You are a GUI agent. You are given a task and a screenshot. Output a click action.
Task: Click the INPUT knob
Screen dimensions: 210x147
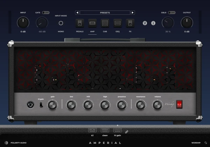pos(23,22)
